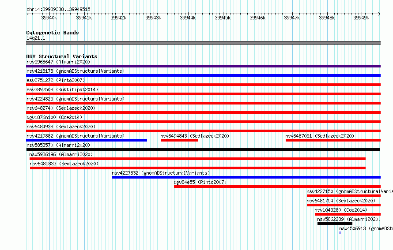Click the chr14:39939338..39949515 region label

58,9
